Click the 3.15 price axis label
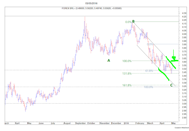This screenshot has width=189, height=131. pyautogui.click(x=184, y=93)
